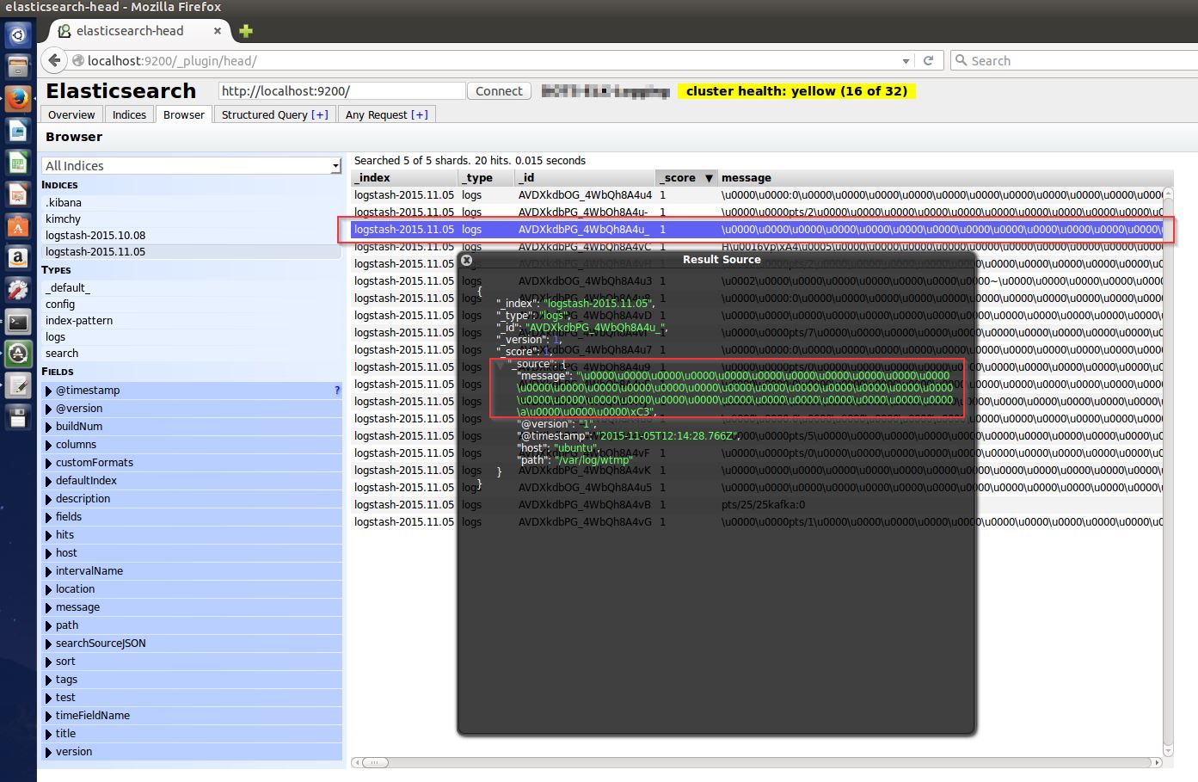Image resolution: width=1198 pixels, height=782 pixels.
Task: Go back with the browser back arrow
Action: coord(54,60)
